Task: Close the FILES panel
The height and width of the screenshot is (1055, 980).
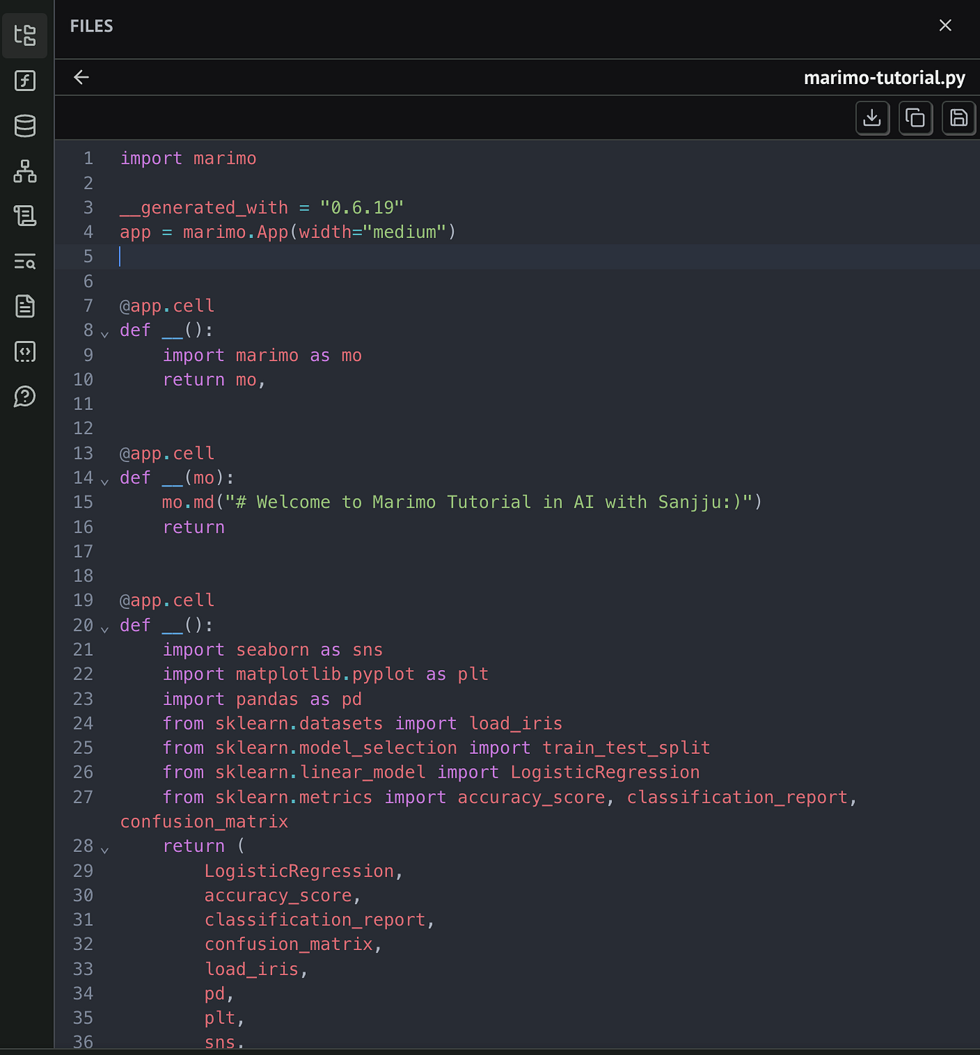Action: click(945, 25)
